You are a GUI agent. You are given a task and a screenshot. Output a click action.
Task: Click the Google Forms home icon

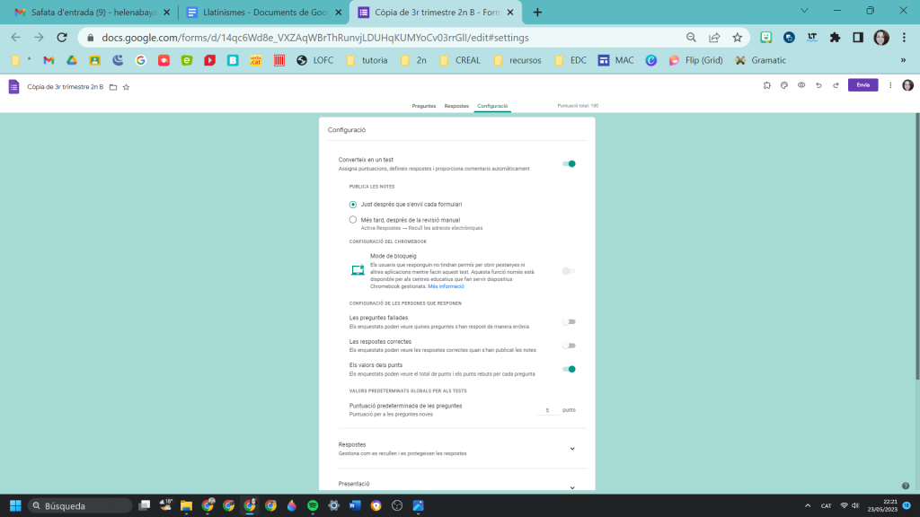13,86
